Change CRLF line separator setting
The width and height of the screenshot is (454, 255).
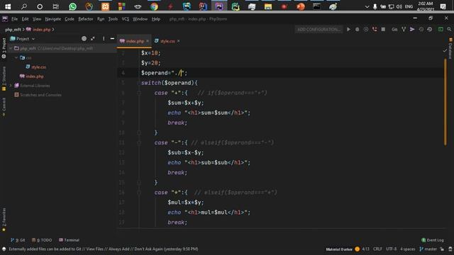(377, 249)
